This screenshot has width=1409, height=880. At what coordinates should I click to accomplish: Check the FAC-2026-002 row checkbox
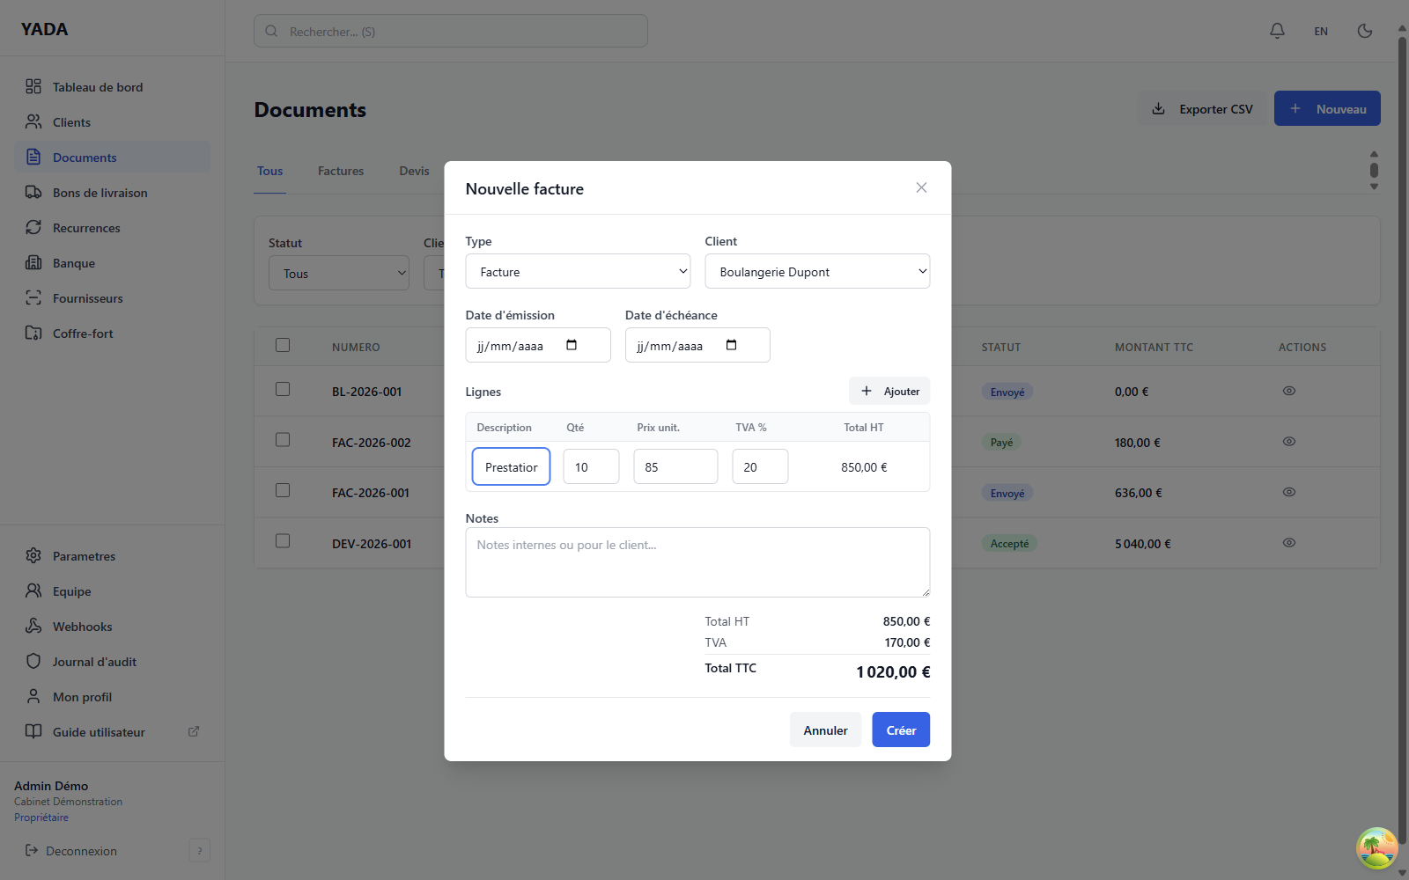[x=283, y=439]
